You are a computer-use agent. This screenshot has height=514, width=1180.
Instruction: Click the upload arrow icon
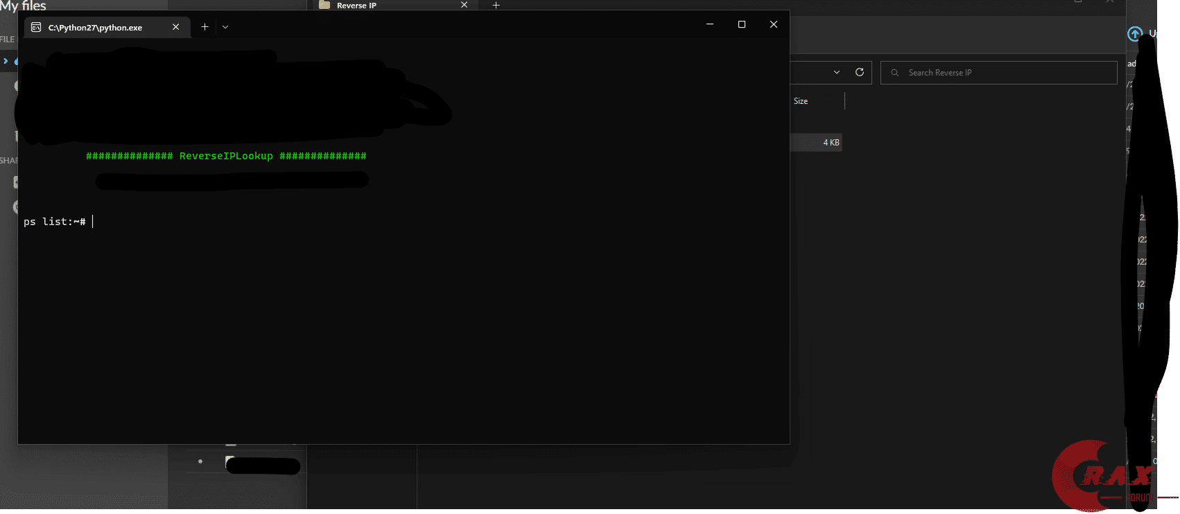(x=1135, y=33)
